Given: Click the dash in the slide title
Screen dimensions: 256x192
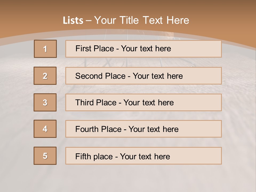Looking at the screenshot, I should pos(89,21).
